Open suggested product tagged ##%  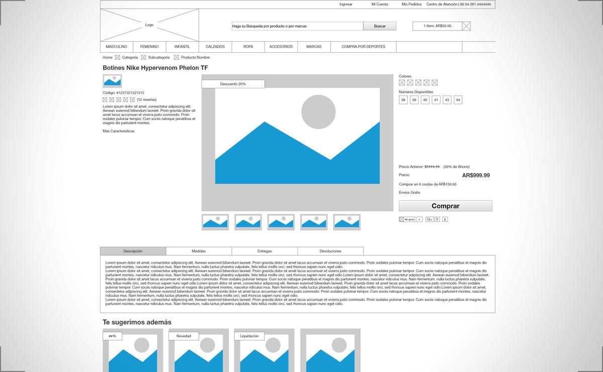point(133,350)
